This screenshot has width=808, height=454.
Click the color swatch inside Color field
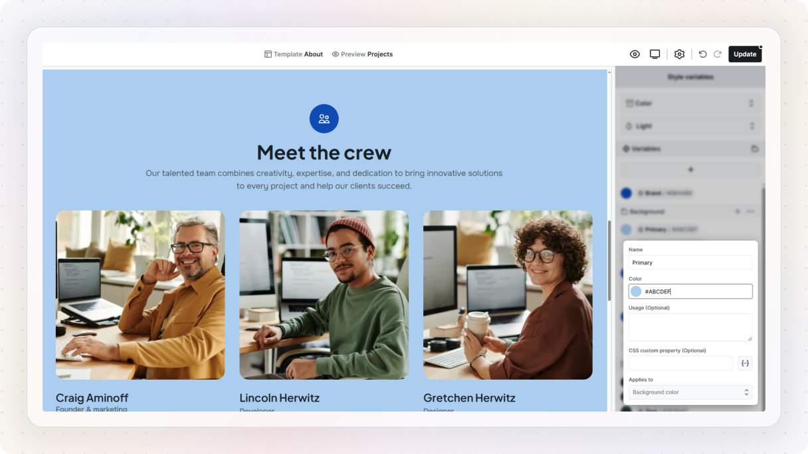coord(636,291)
